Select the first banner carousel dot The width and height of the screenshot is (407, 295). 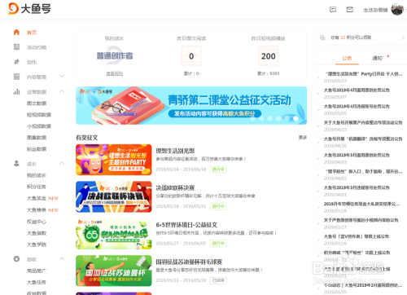(252, 118)
